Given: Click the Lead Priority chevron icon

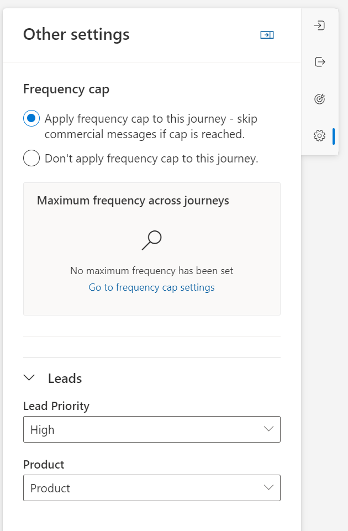Looking at the screenshot, I should tap(269, 429).
